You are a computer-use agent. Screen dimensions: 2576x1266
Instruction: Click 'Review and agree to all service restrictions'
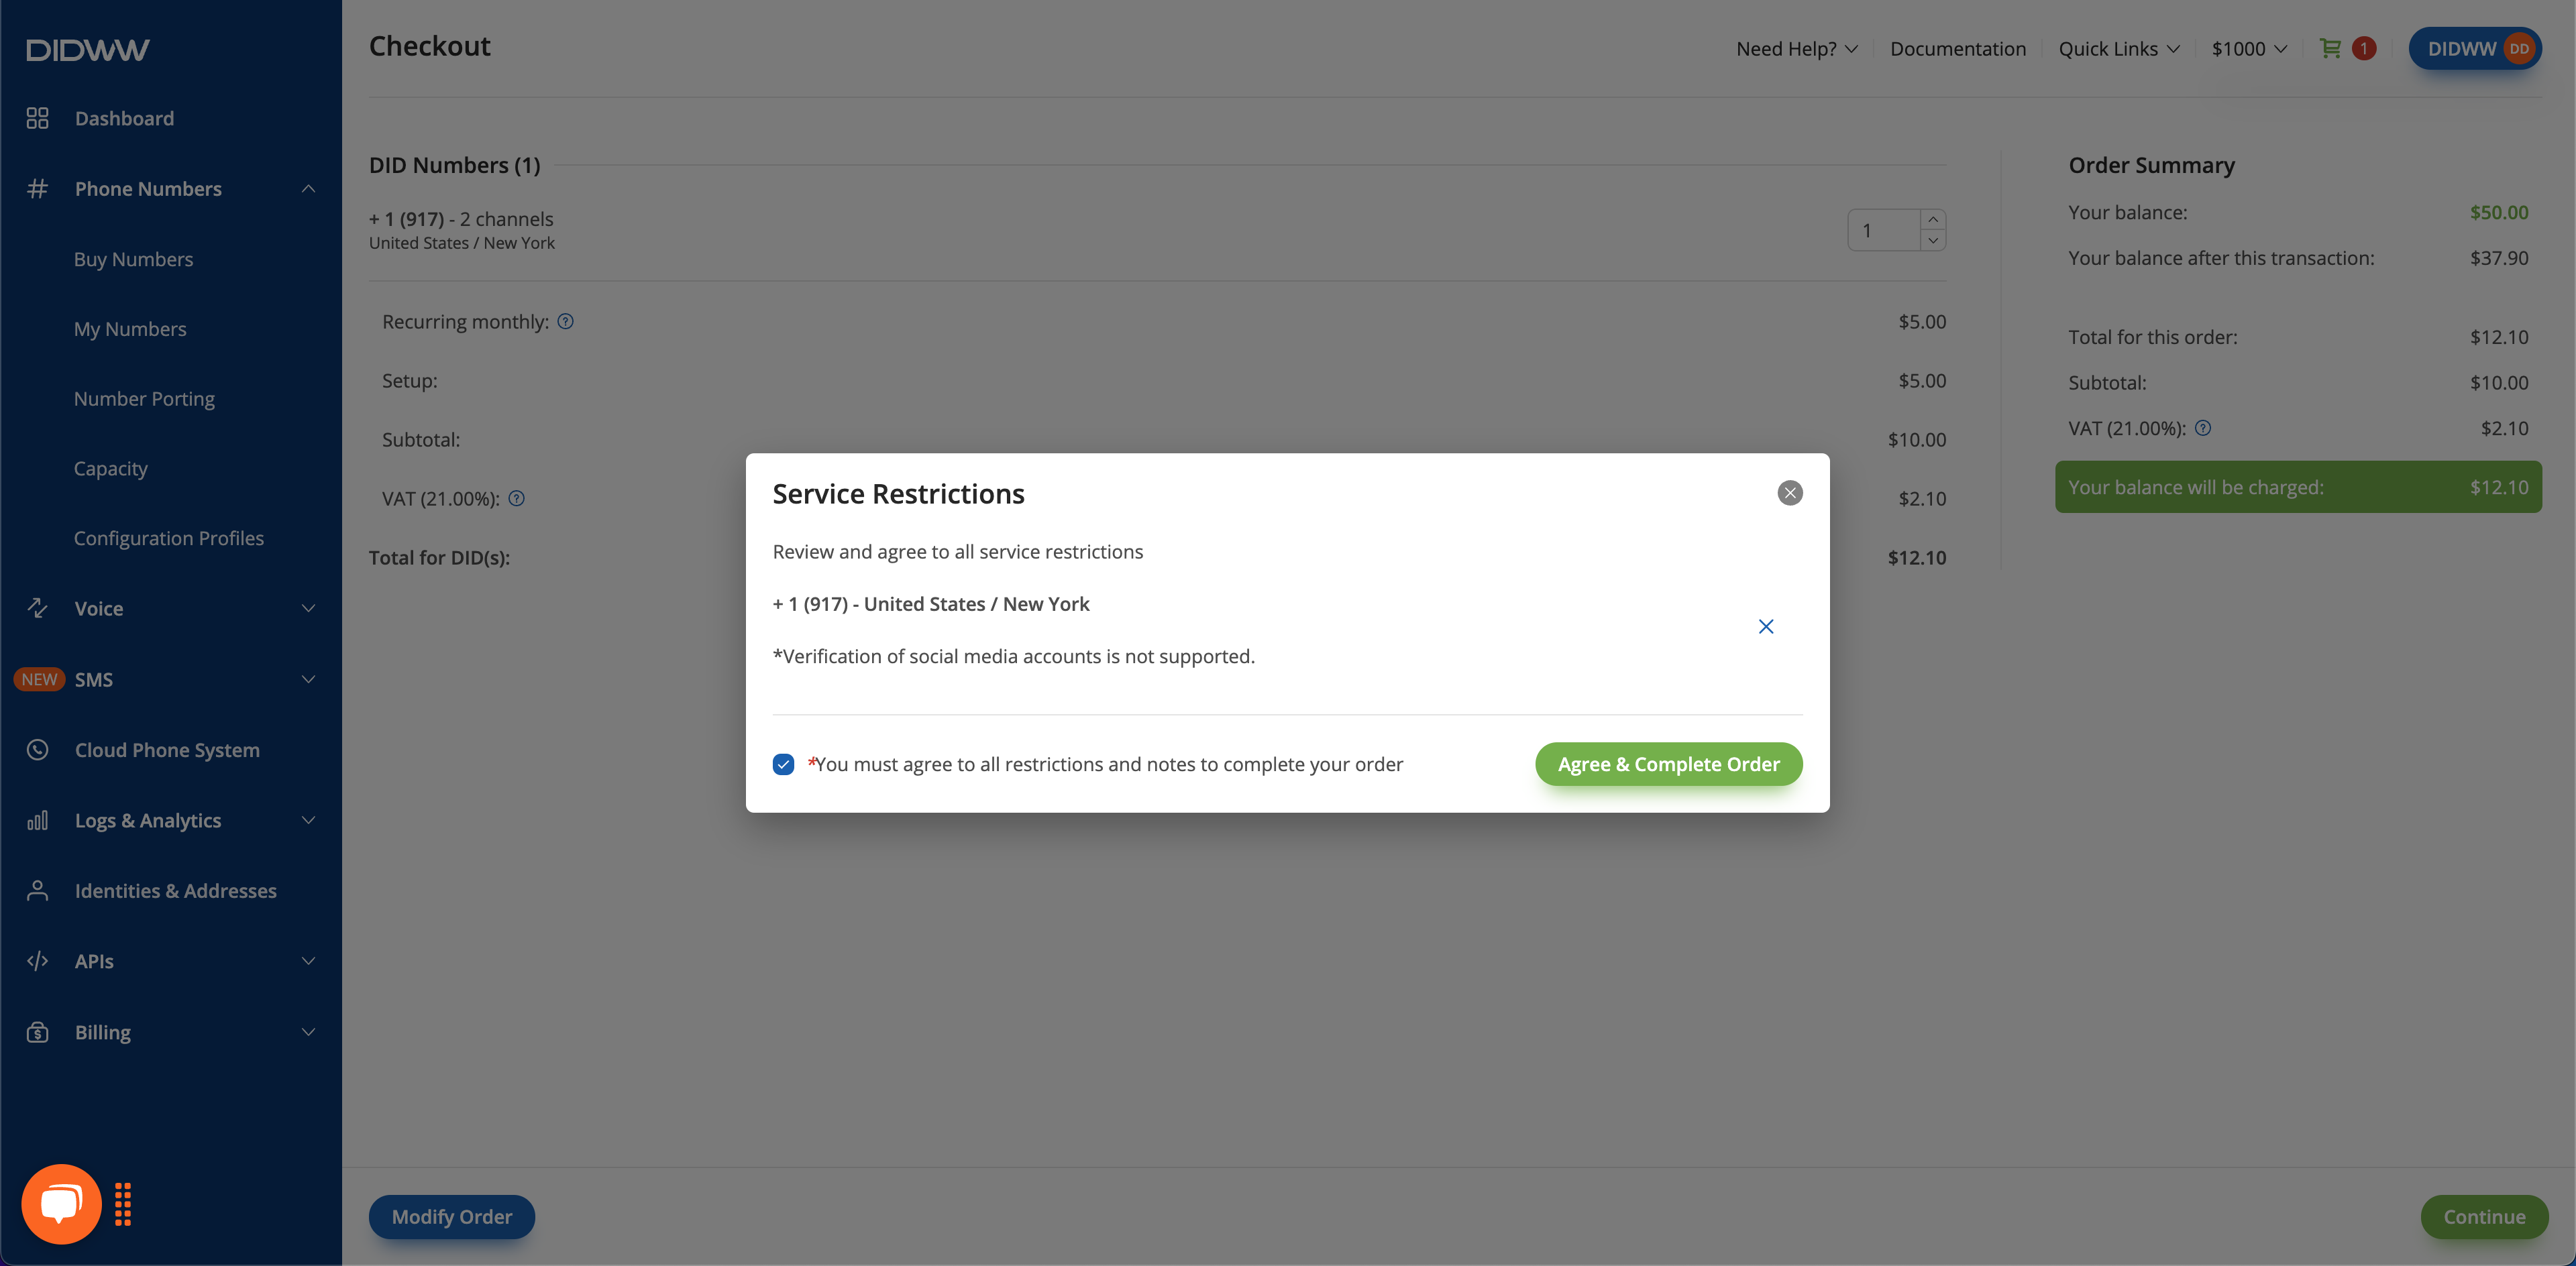[x=957, y=552]
